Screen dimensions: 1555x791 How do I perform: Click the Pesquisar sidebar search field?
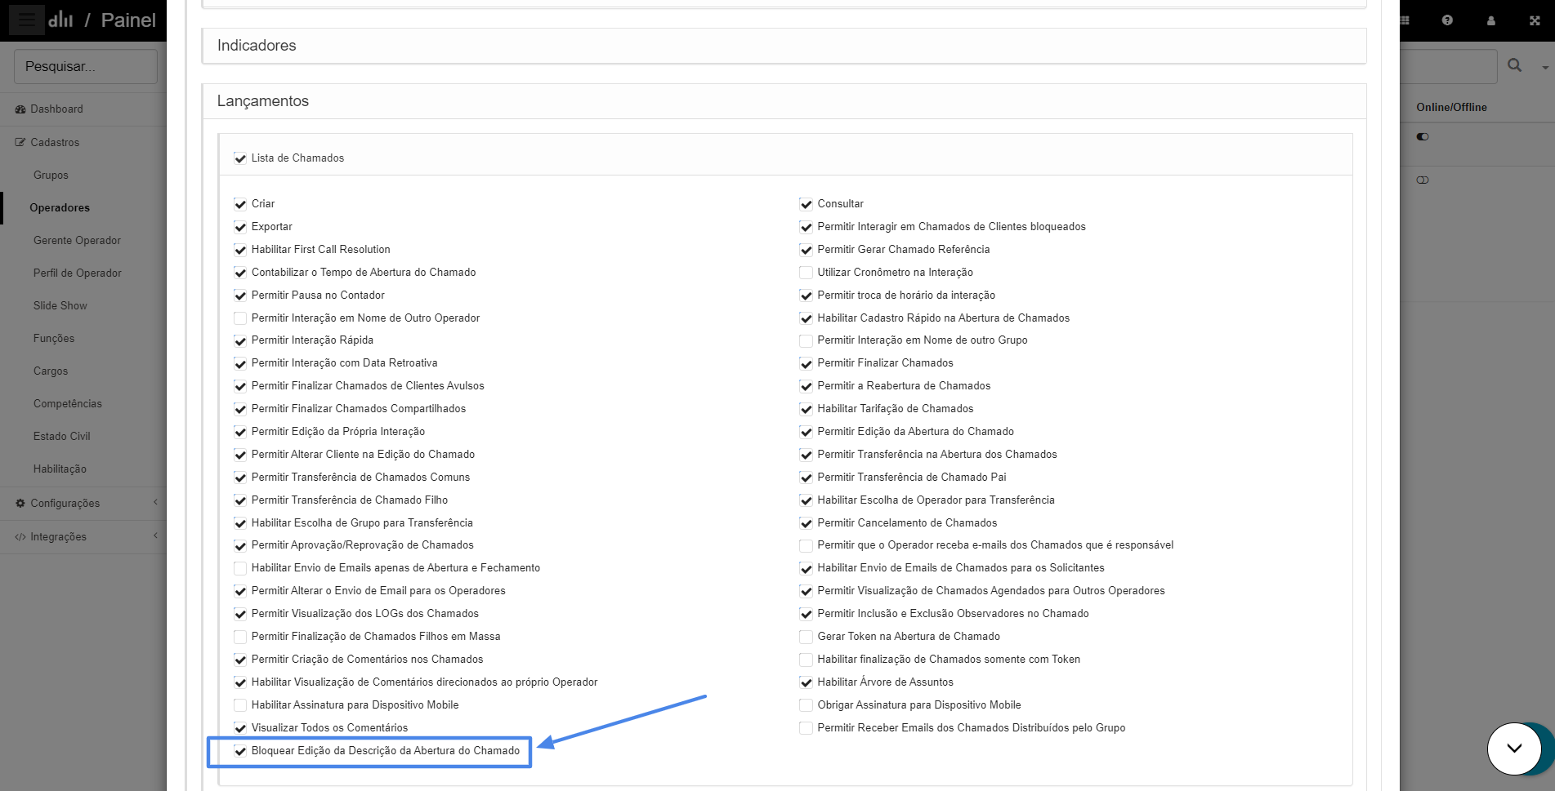[x=86, y=66]
